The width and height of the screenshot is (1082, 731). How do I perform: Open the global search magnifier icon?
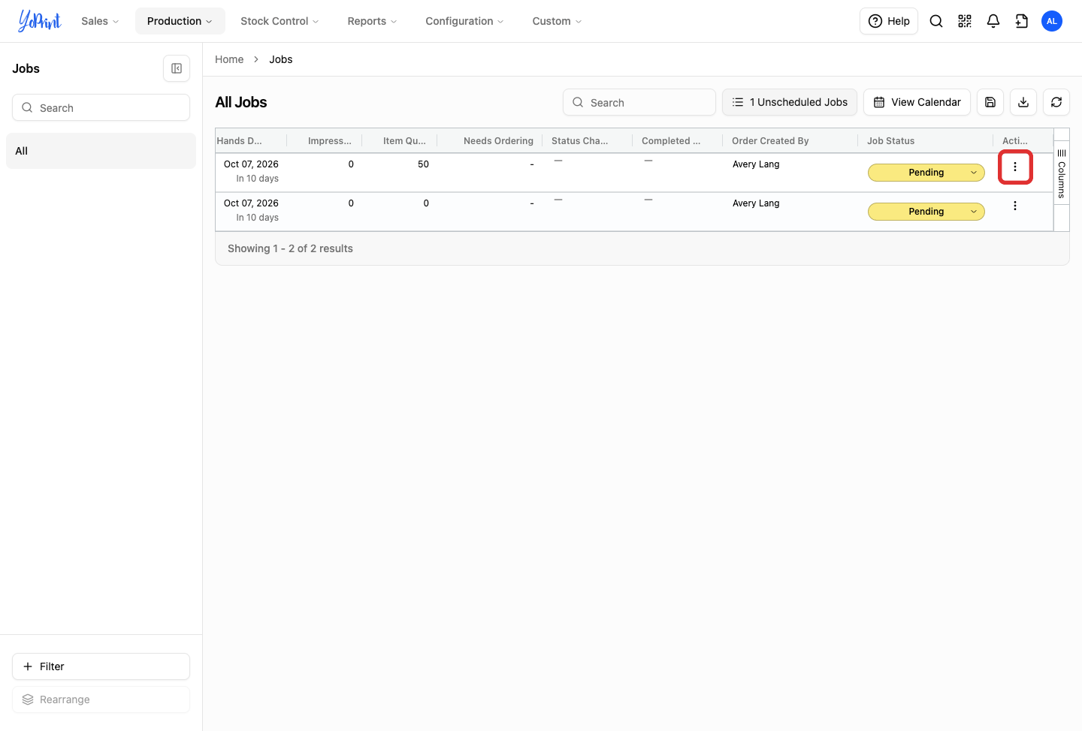936,21
